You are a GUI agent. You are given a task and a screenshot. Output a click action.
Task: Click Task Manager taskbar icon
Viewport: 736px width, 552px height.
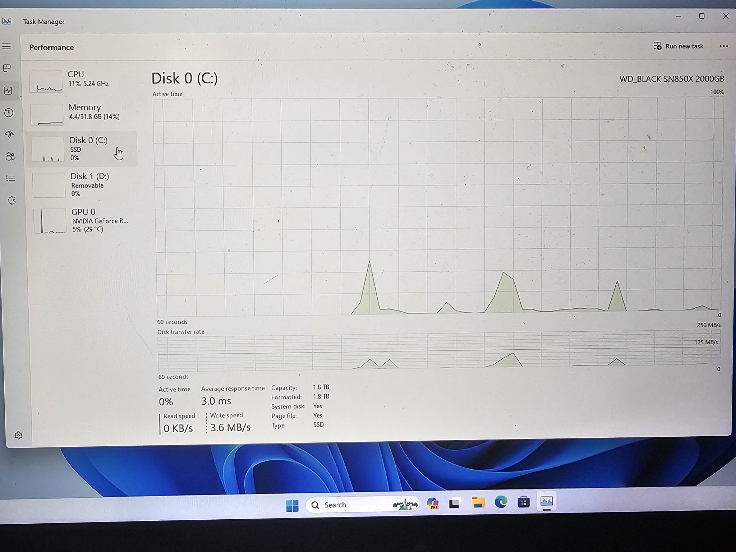pos(546,501)
